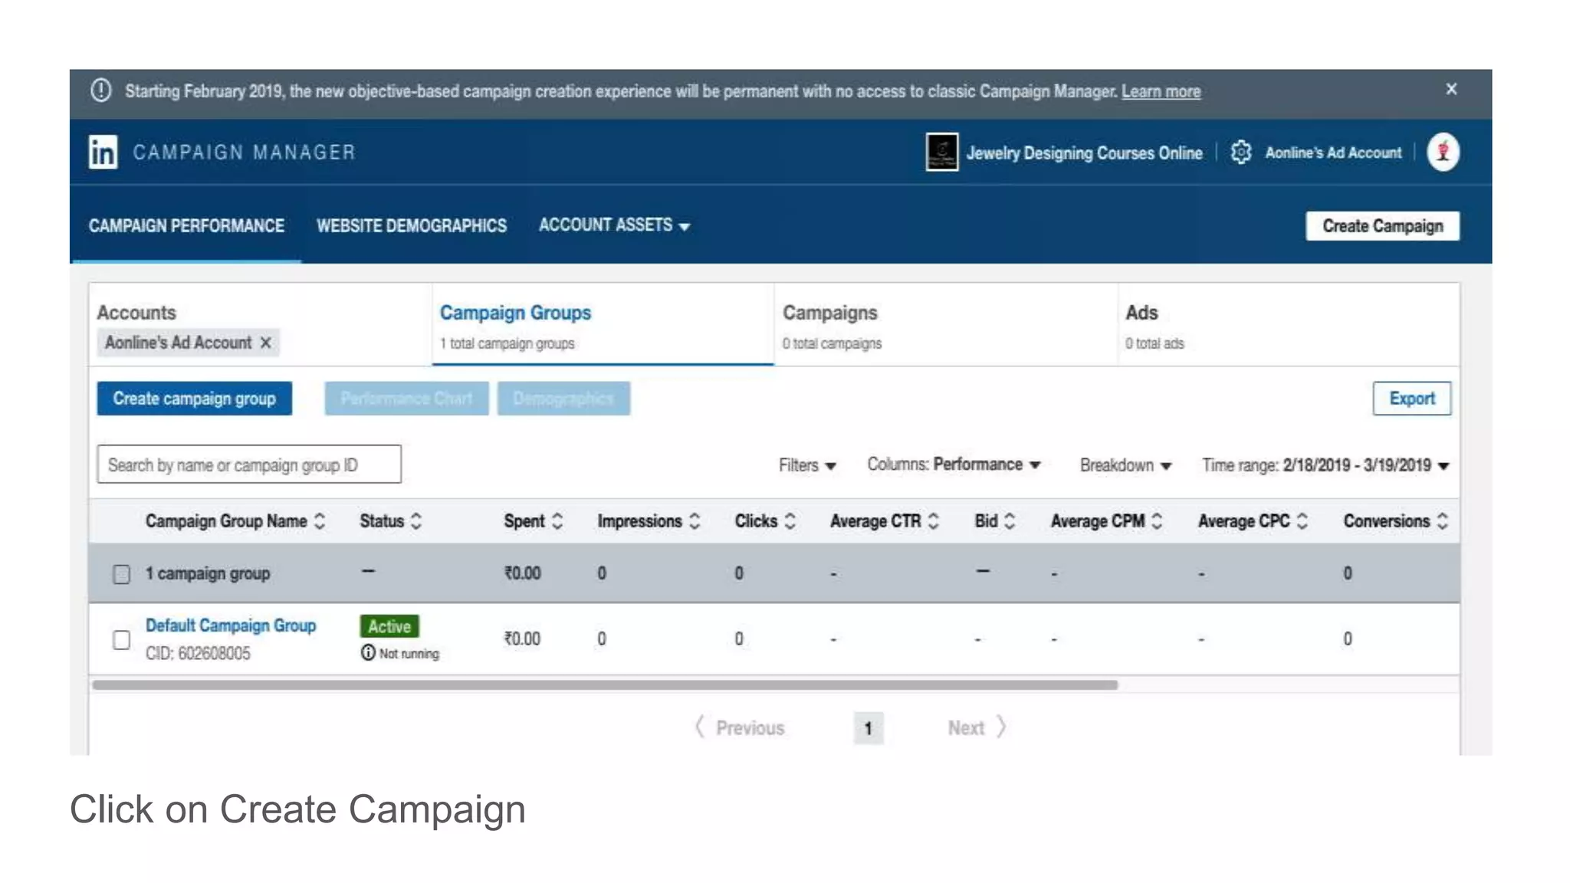This screenshot has width=1570, height=883.
Task: Go to the Previous page
Action: coord(740,727)
